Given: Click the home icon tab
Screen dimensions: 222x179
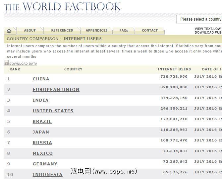Looking at the screenshot, I should [9, 31].
